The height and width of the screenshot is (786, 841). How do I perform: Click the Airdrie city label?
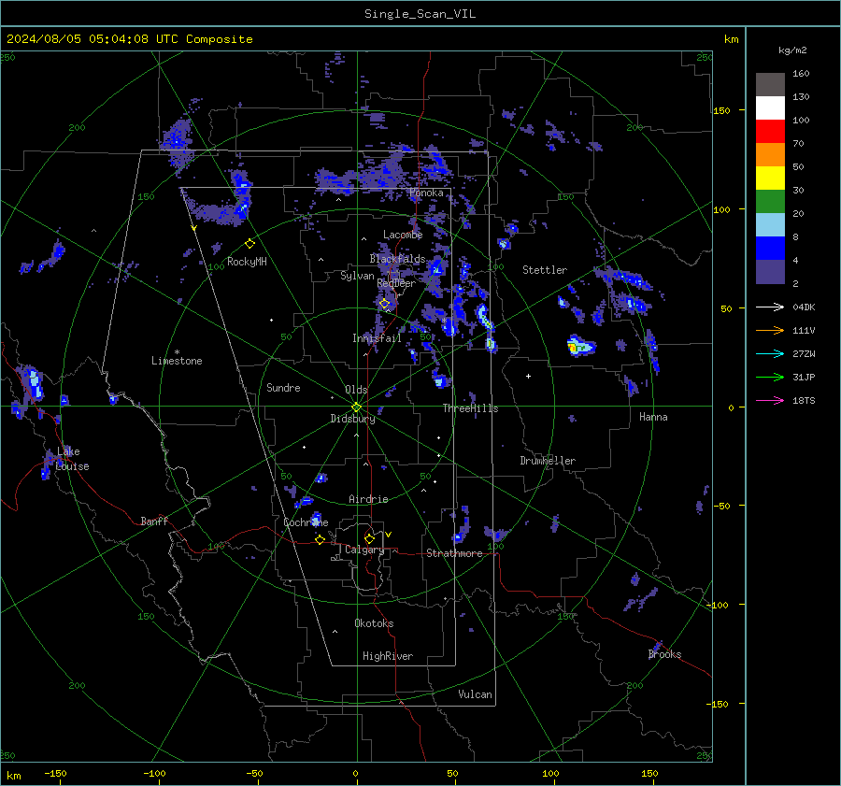point(368,499)
